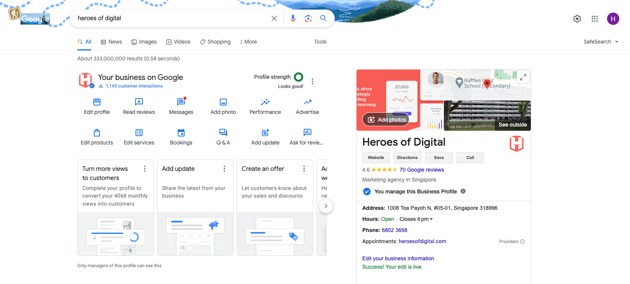630x284 pixels.
Task: Switch to the Images tab
Action: click(x=144, y=42)
